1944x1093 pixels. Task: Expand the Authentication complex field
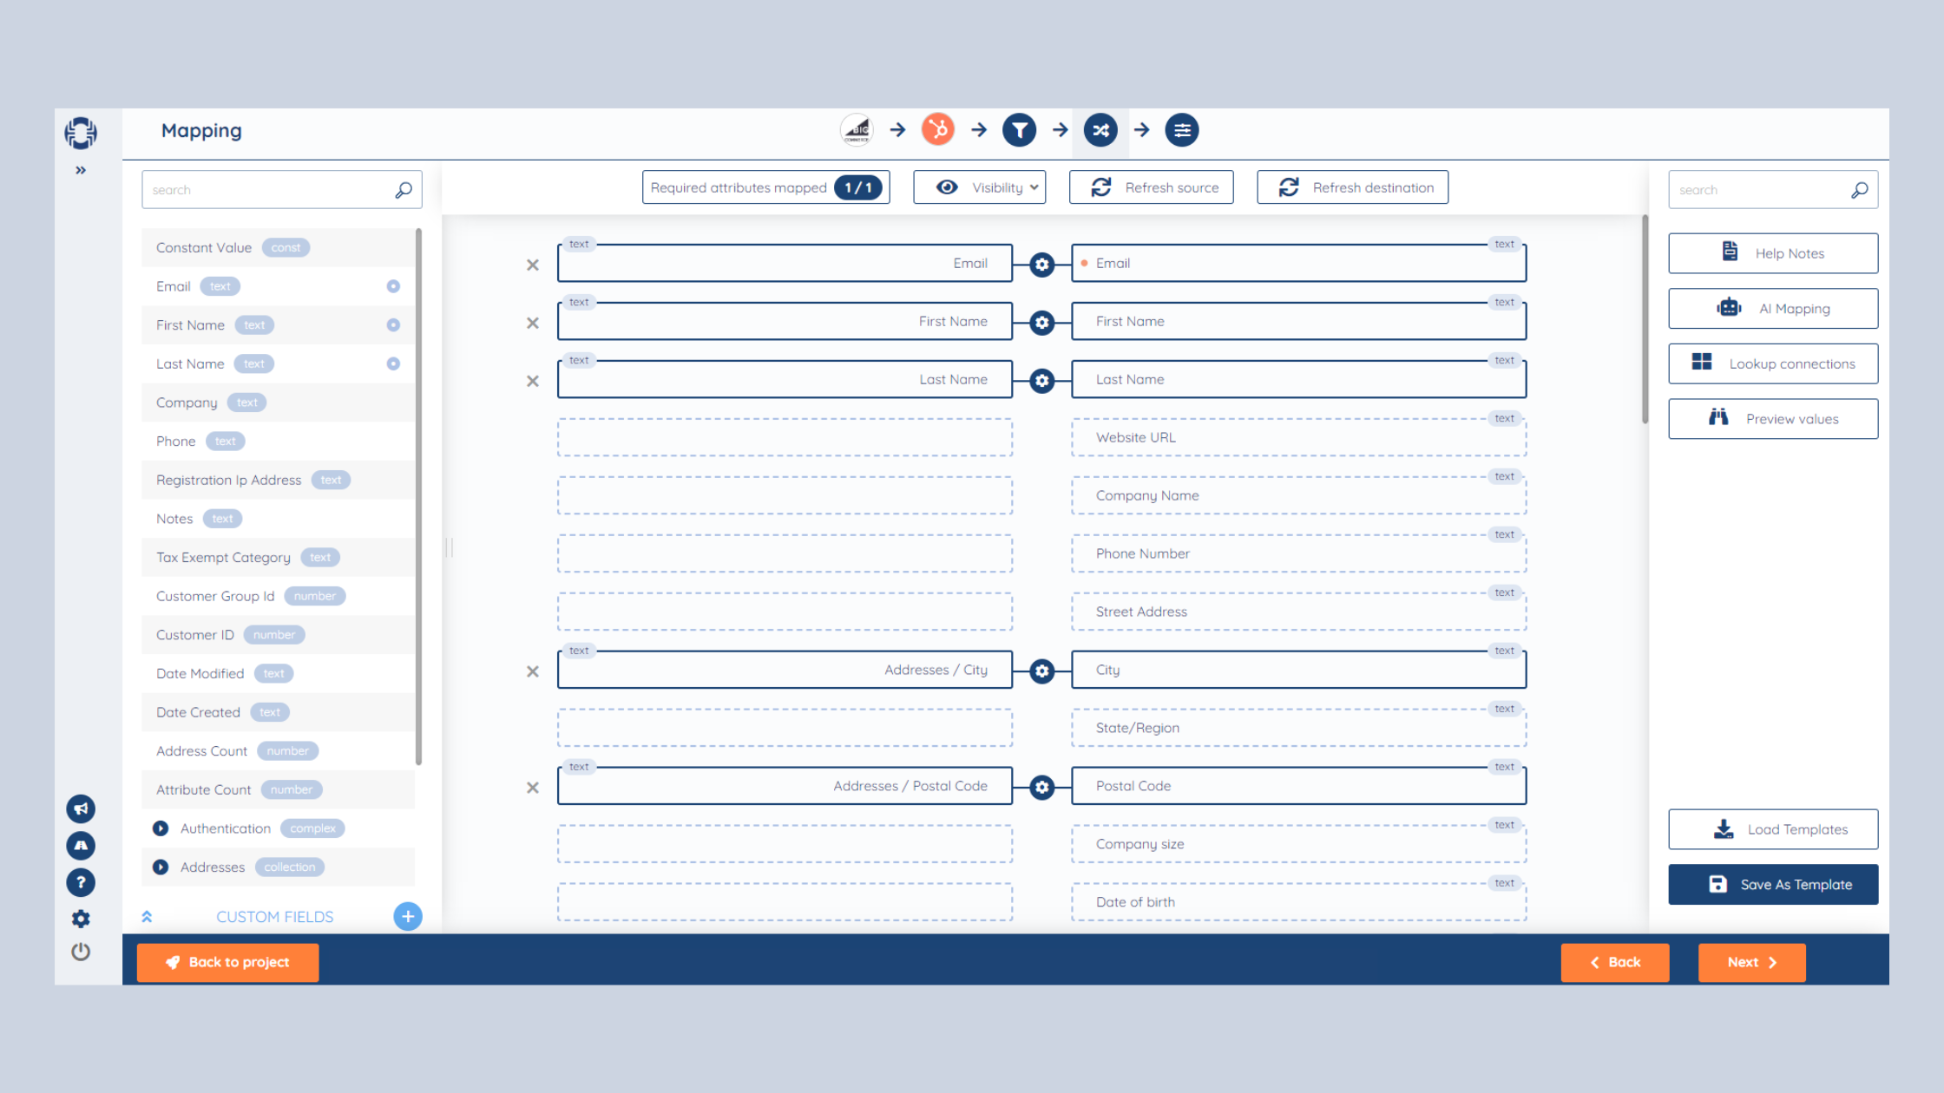161,828
